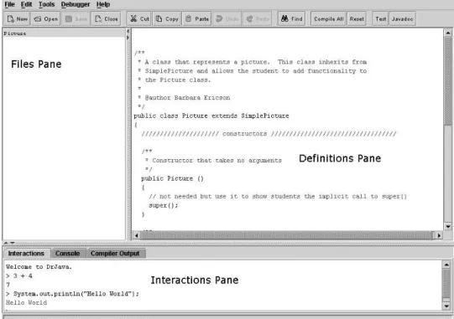Open the Edit menu
Screen dimensions: 454x319
point(26,4)
